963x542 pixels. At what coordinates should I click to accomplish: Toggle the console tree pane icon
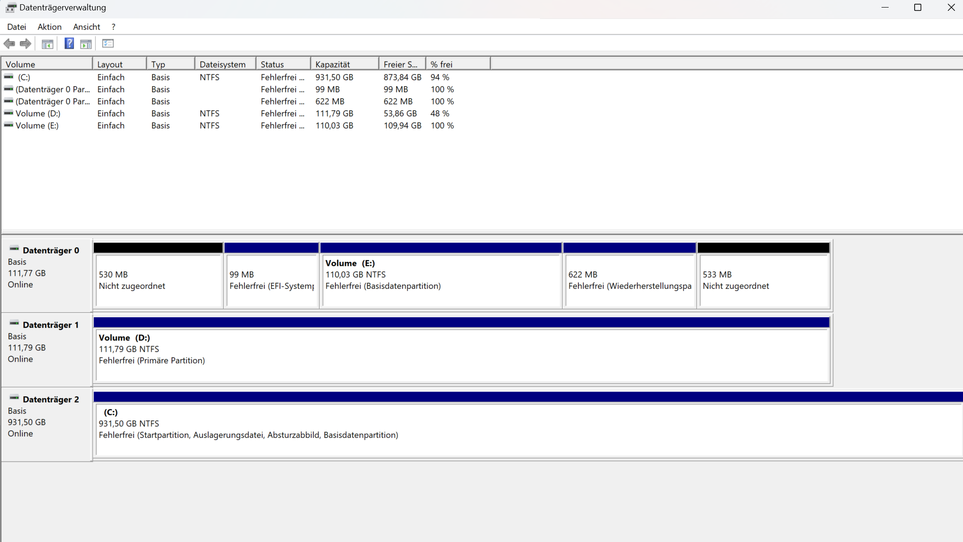click(x=47, y=44)
